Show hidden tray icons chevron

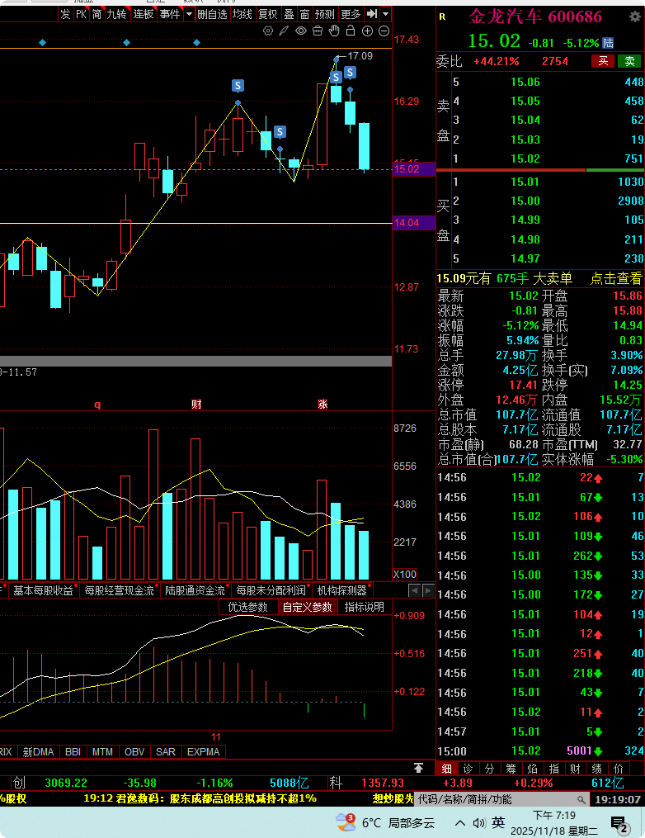[x=460, y=823]
